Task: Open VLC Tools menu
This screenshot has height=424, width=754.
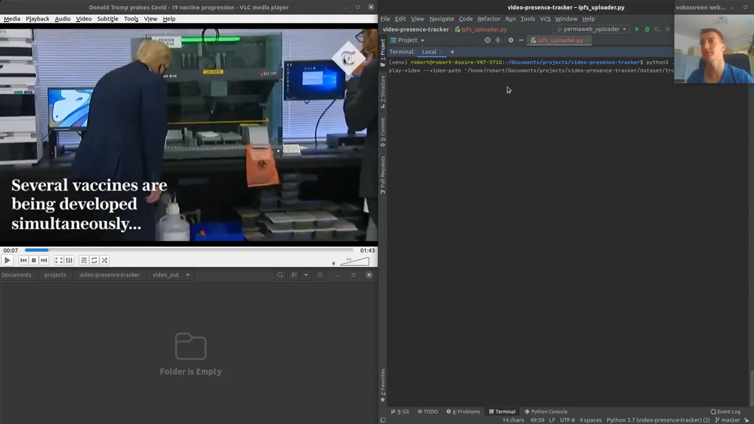Action: 131,19
